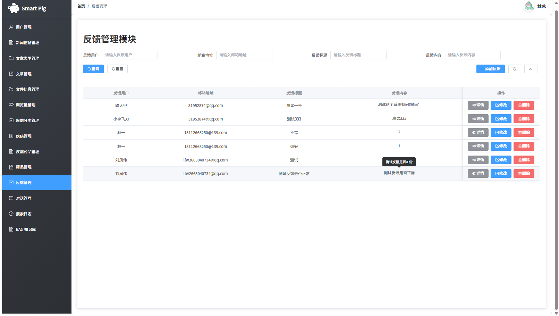
Task: Click the 邮箱地址 column header
Action: [205, 93]
